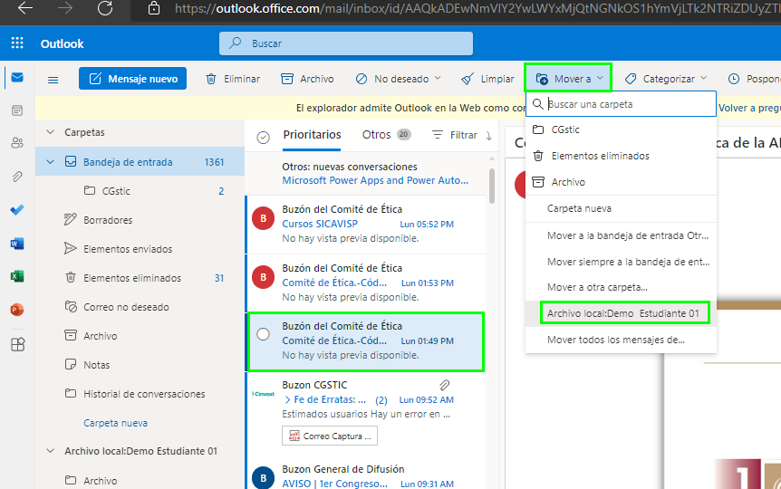This screenshot has height=489, width=781.
Task: Select the message from 01:49 PM checkbox
Action: (264, 334)
